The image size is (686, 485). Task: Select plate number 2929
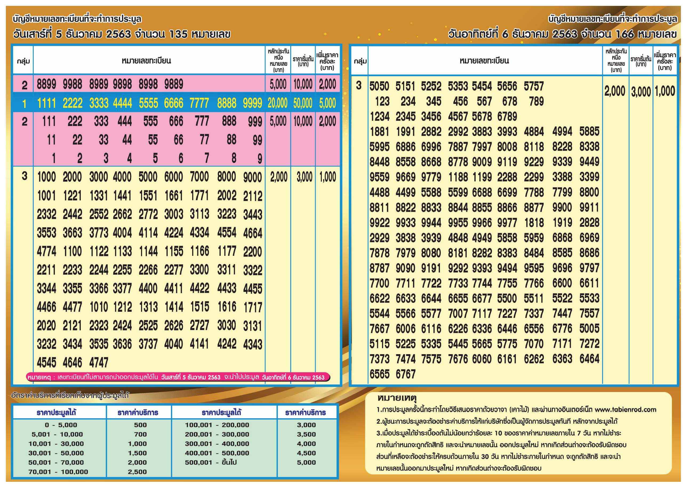(379, 238)
